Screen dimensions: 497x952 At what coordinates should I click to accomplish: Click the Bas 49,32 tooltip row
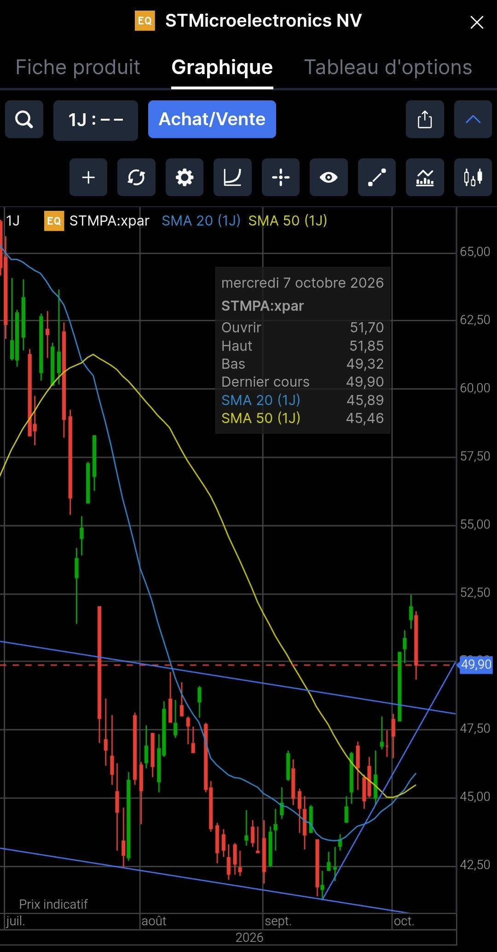click(302, 364)
